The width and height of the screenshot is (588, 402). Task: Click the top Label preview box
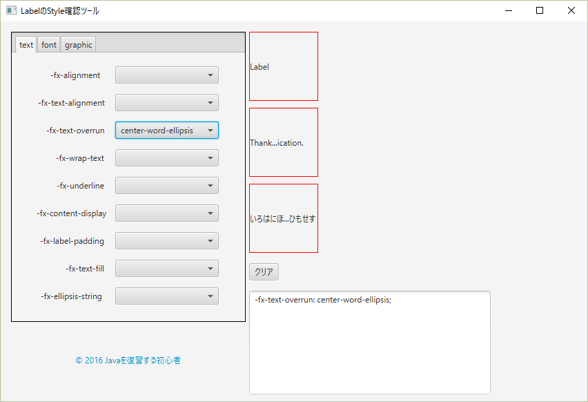pyautogui.click(x=283, y=66)
